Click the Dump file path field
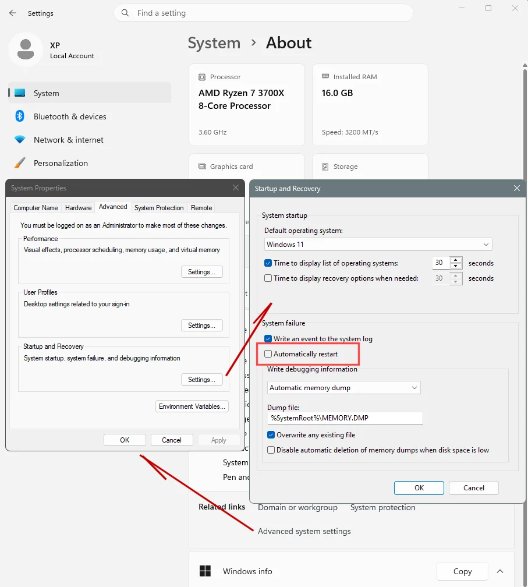This screenshot has height=587, width=528. pyautogui.click(x=345, y=418)
